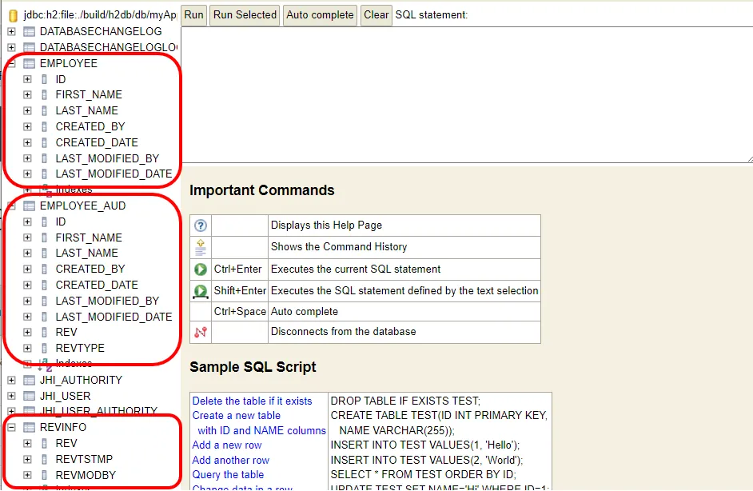Expand the DATABASECHANGELOG table node
Image resolution: width=753 pixels, height=491 pixels.
coord(12,31)
